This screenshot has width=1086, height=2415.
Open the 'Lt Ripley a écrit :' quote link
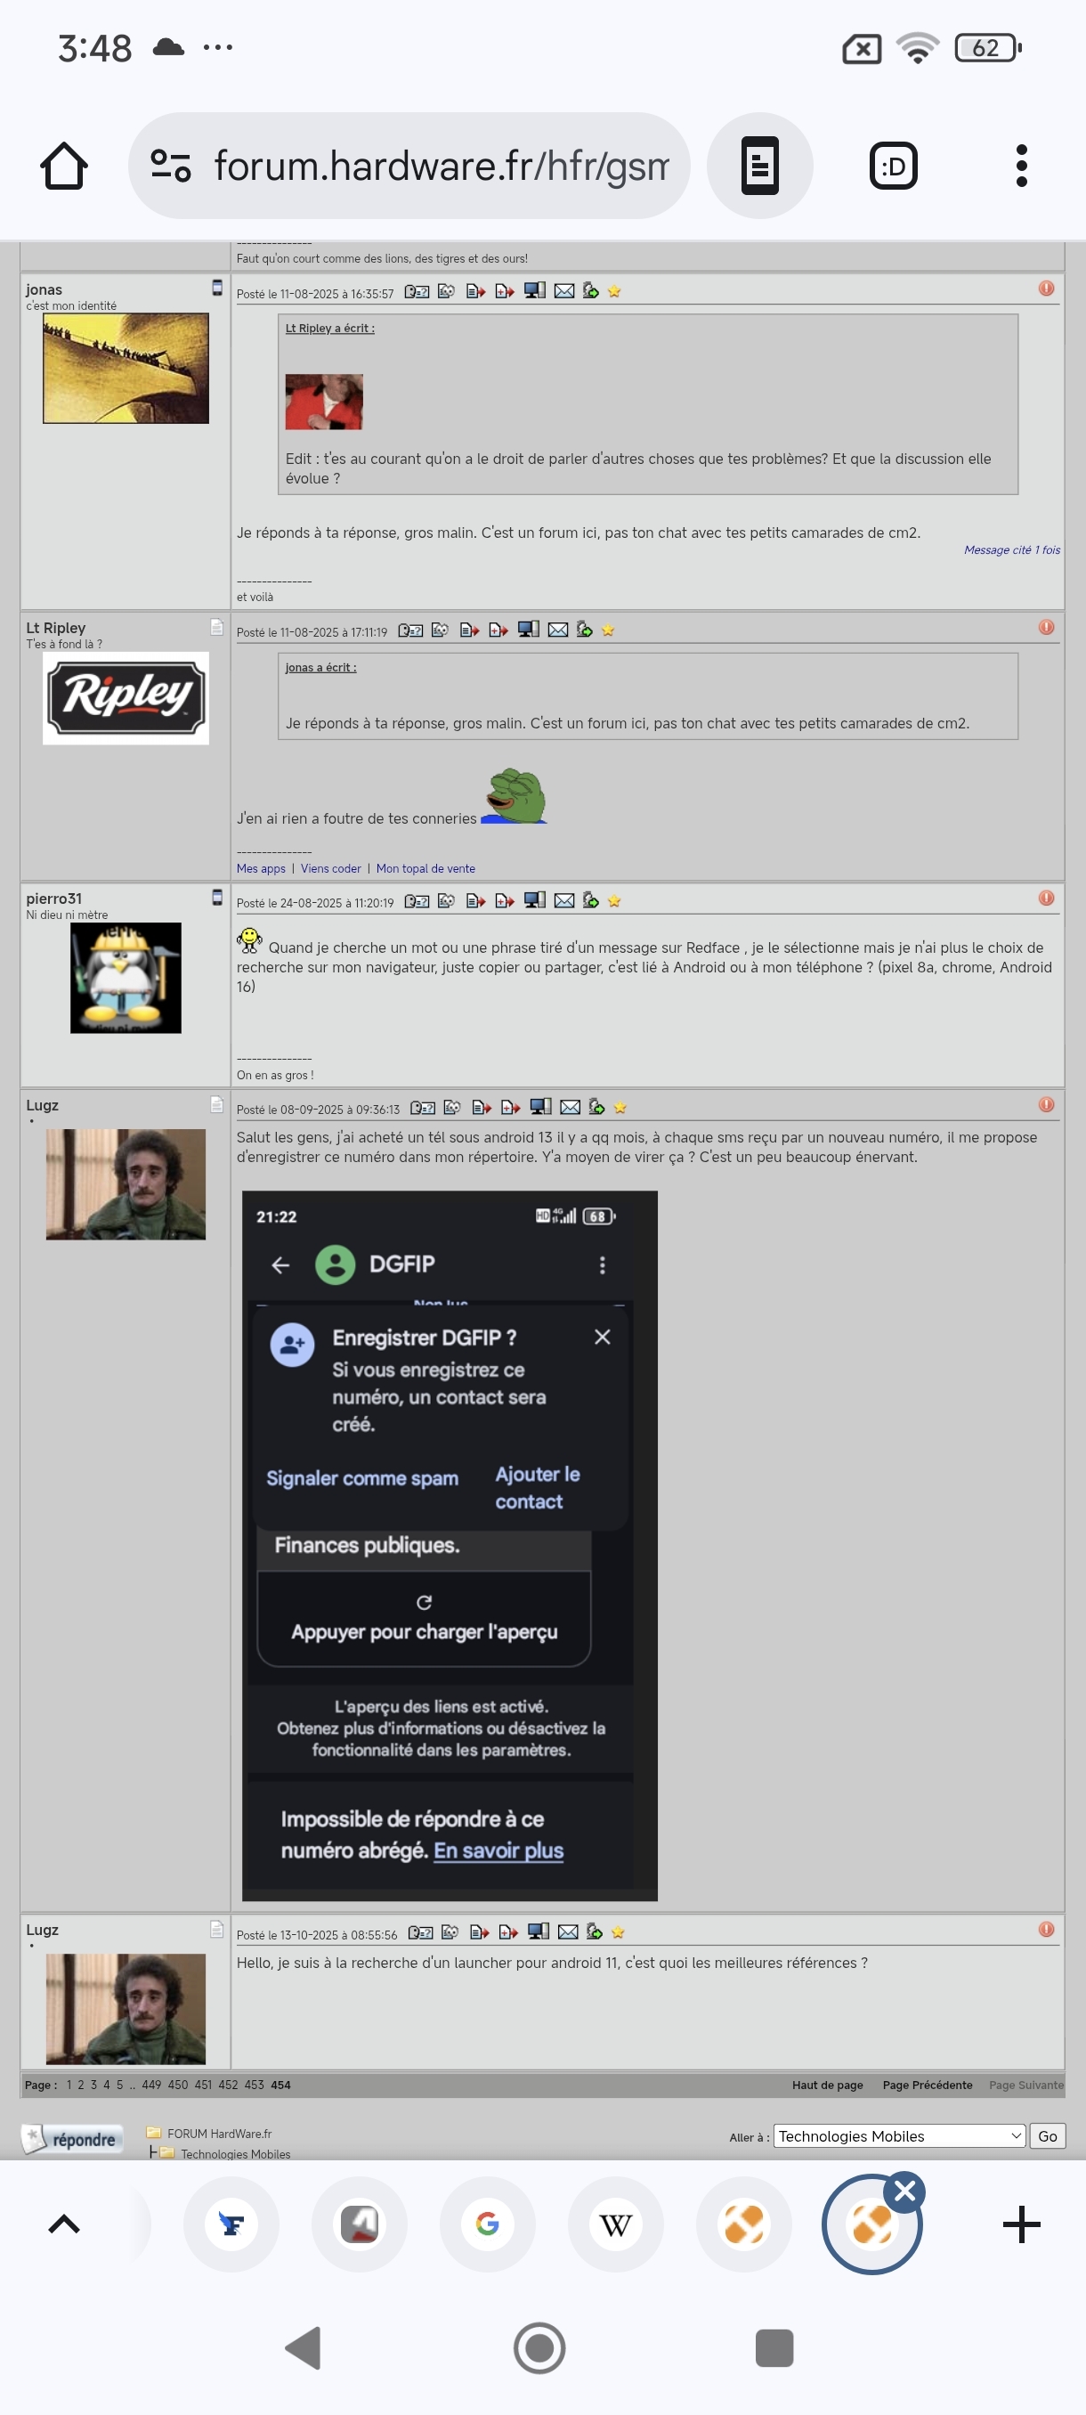point(330,328)
